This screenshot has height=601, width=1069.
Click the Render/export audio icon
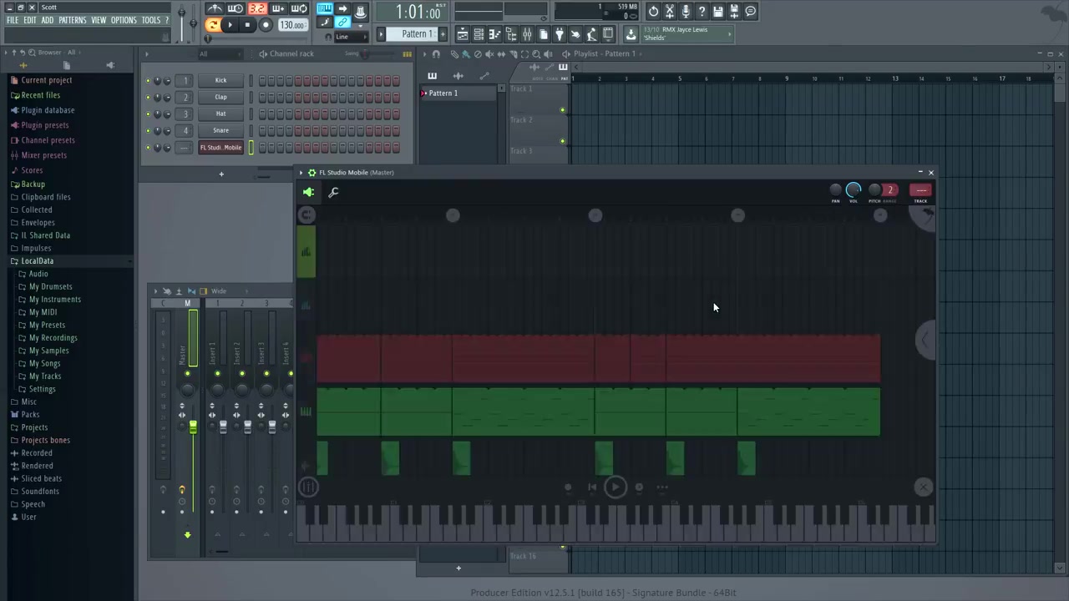pos(734,11)
